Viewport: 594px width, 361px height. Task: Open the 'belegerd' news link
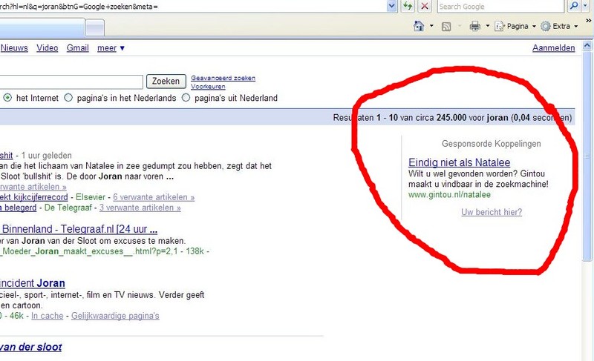point(18,208)
